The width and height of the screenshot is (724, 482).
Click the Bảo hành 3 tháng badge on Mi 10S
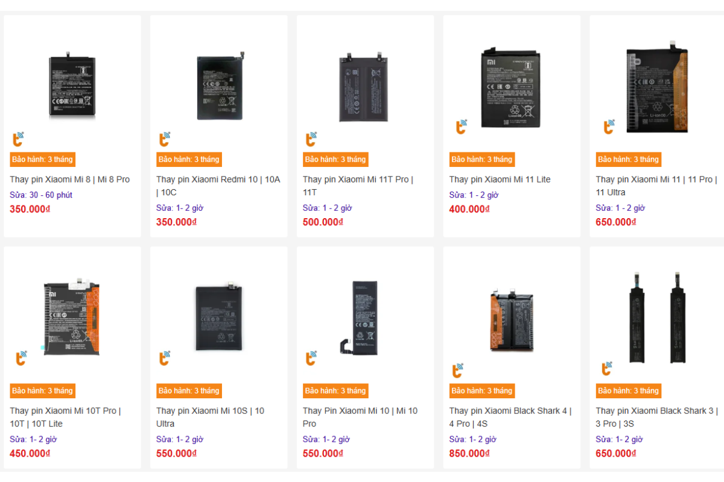click(188, 390)
